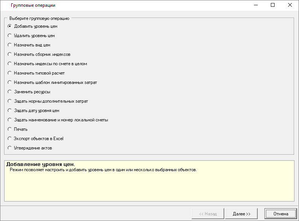Pick 'Задать дату уровня цен' option

pyautogui.click(x=10, y=110)
